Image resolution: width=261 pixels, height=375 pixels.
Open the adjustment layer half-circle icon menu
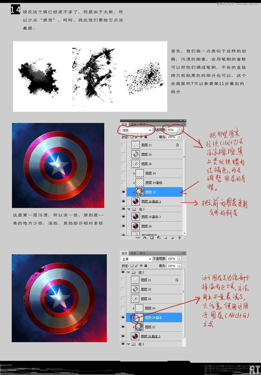(159, 238)
